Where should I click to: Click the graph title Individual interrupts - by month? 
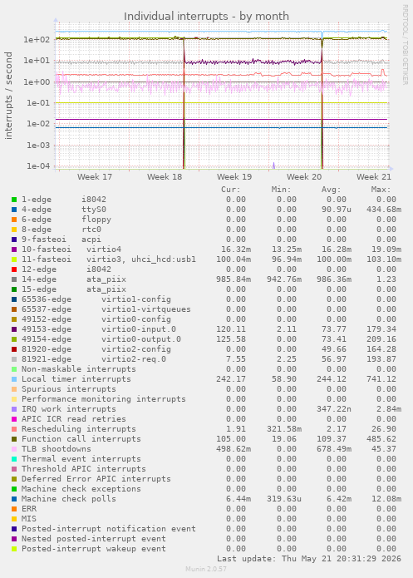pos(206,17)
